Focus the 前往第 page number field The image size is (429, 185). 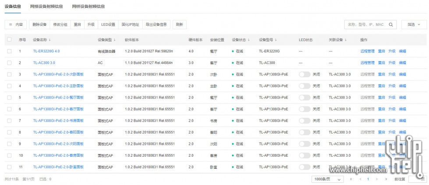click(418, 179)
